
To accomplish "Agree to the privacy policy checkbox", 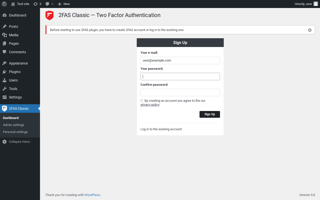I will click(x=142, y=100).
